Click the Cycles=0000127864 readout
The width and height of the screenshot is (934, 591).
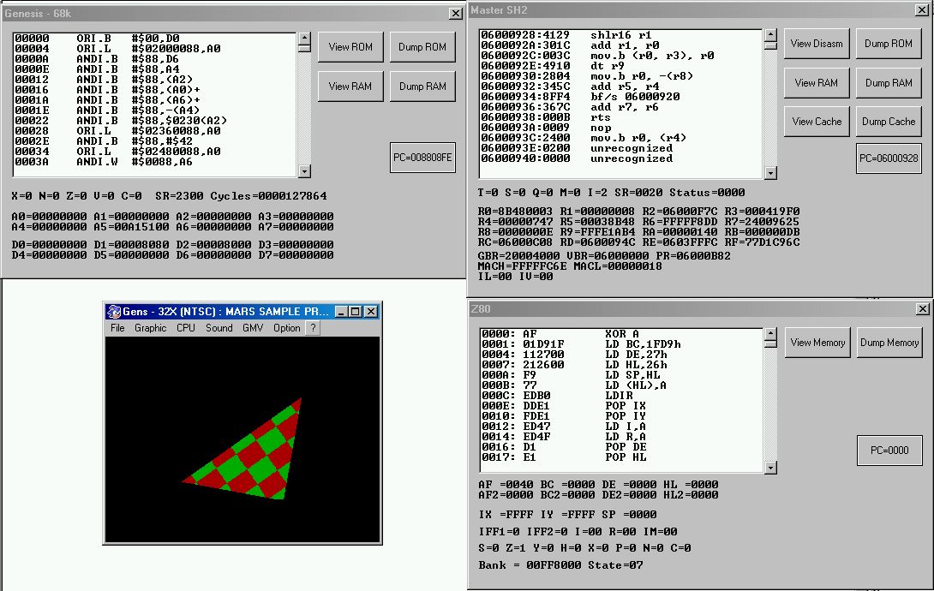(x=268, y=196)
